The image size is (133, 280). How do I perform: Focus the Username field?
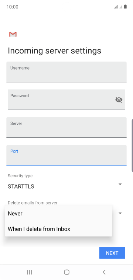[66, 72]
